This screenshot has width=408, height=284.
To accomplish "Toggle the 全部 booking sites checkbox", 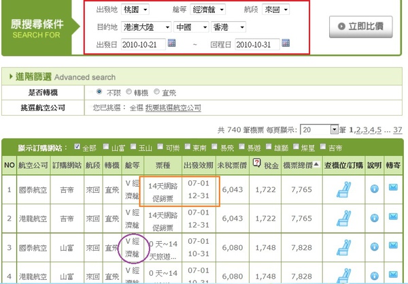I will [x=77, y=146].
